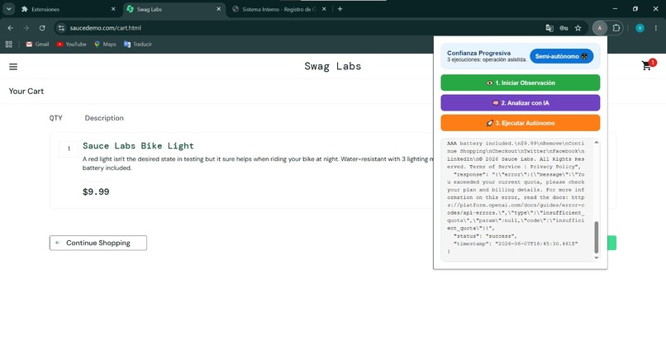The image size is (666, 345).
Task: Open the Traducir bookmark
Action: (x=138, y=44)
